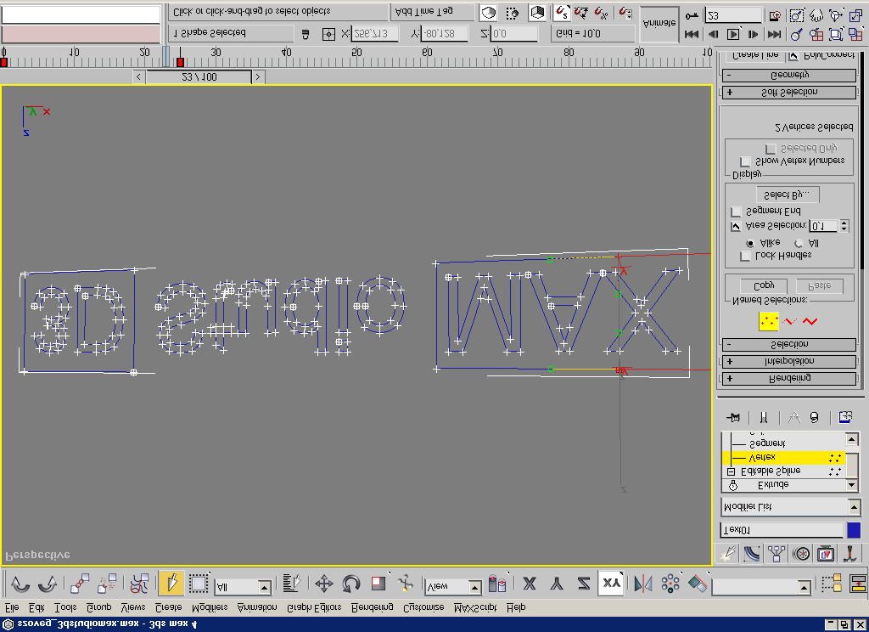Restrict transforms to the Y axis

(x=557, y=584)
